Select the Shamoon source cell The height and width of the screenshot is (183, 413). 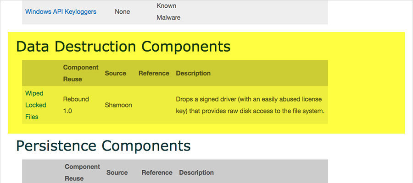click(x=118, y=105)
